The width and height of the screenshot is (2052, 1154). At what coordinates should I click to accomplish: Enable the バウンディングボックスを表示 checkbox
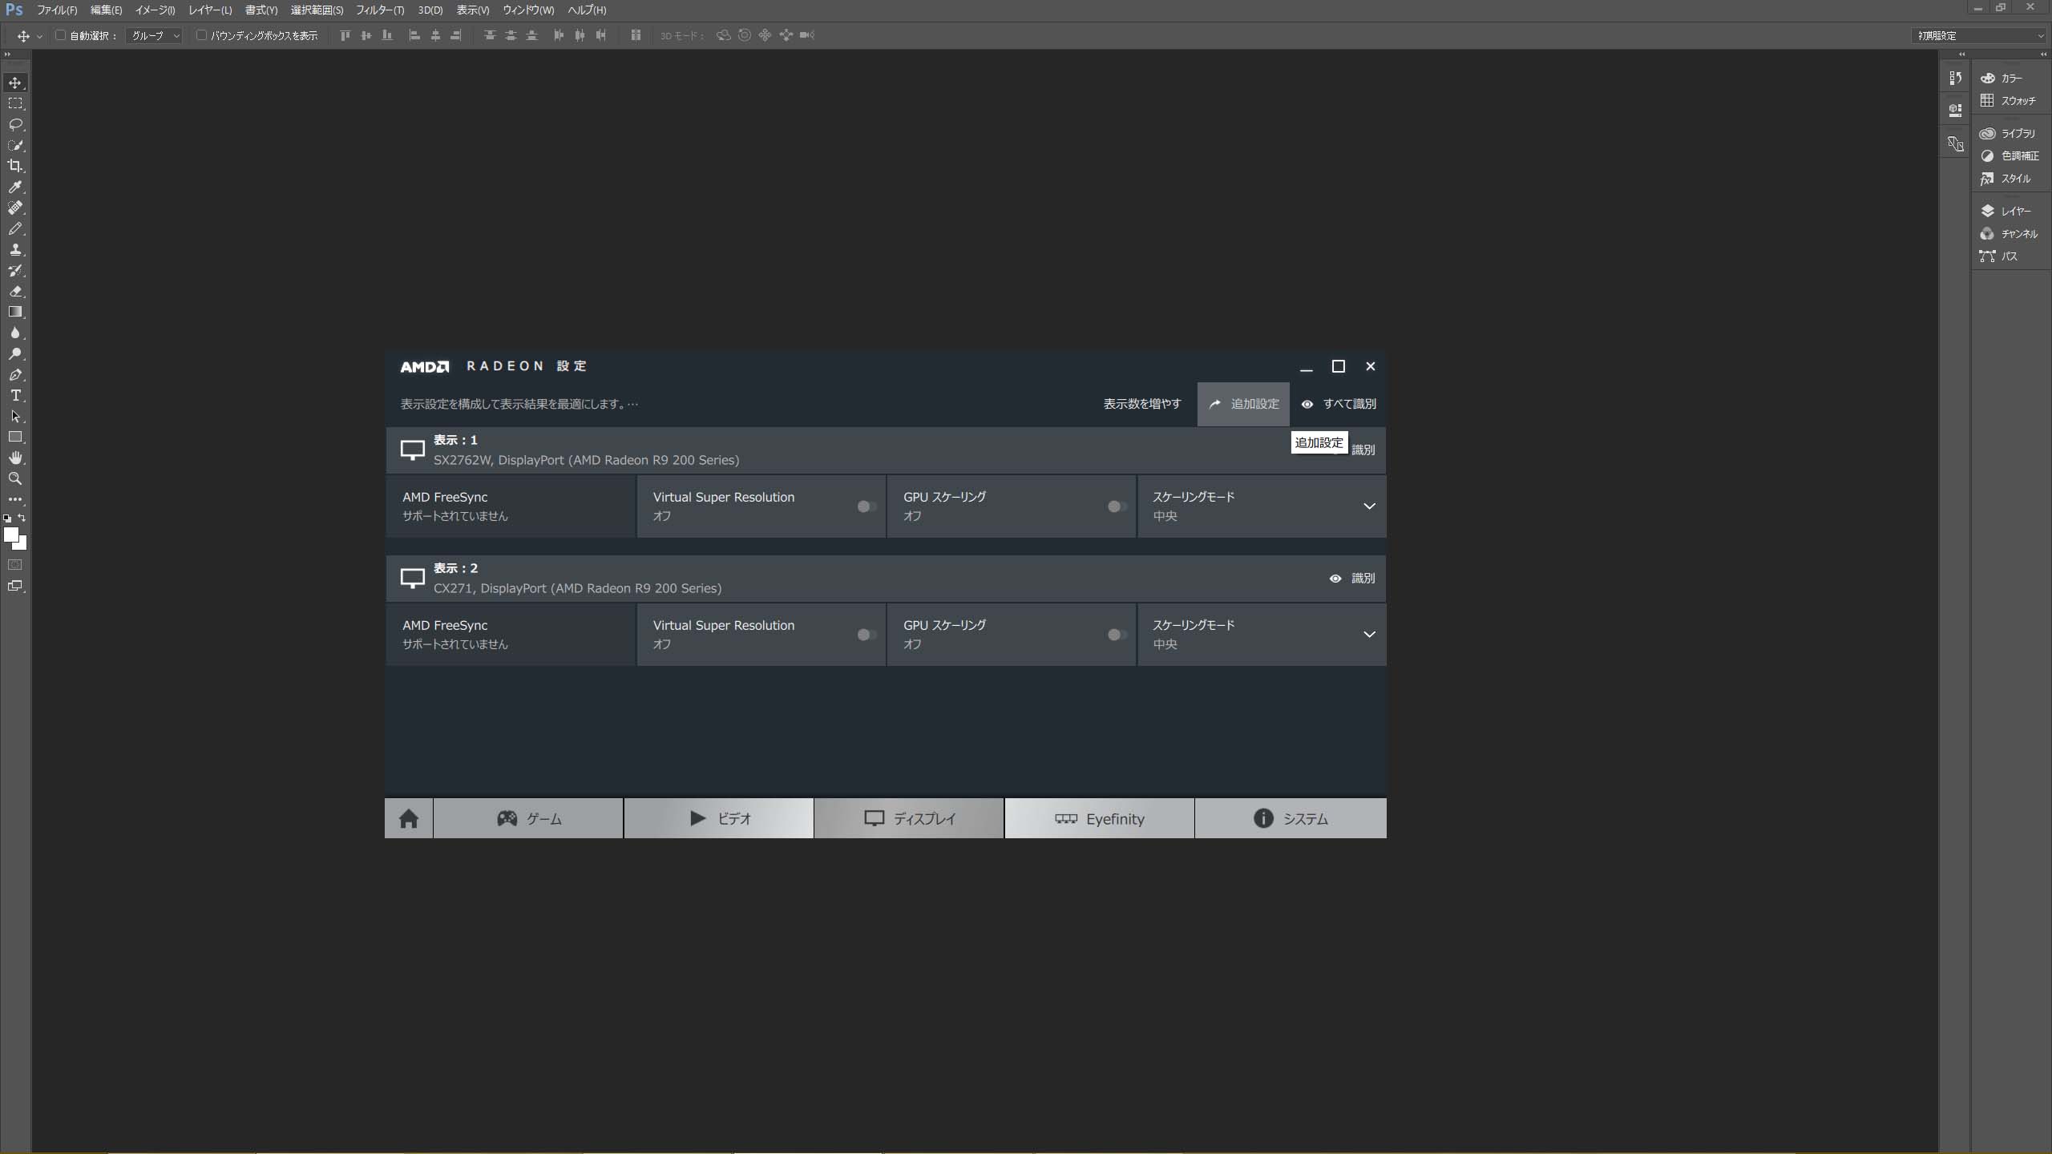click(201, 35)
